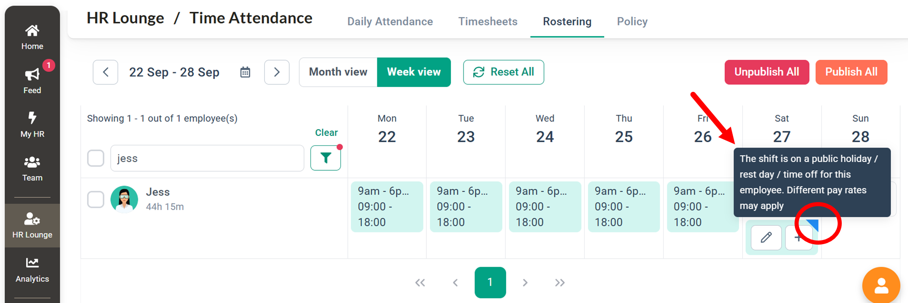This screenshot has width=908, height=303.
Task: Click the Clear filter link
Action: [326, 133]
